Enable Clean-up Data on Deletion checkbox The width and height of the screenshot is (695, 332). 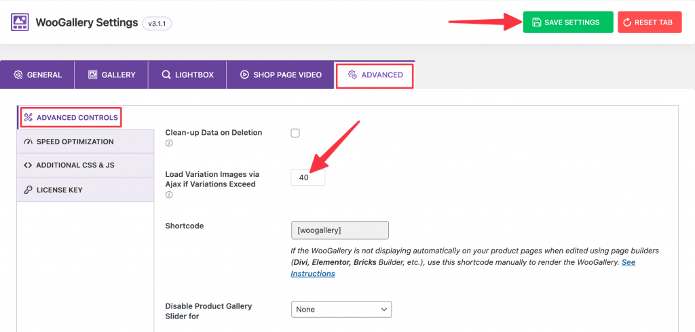pos(295,133)
